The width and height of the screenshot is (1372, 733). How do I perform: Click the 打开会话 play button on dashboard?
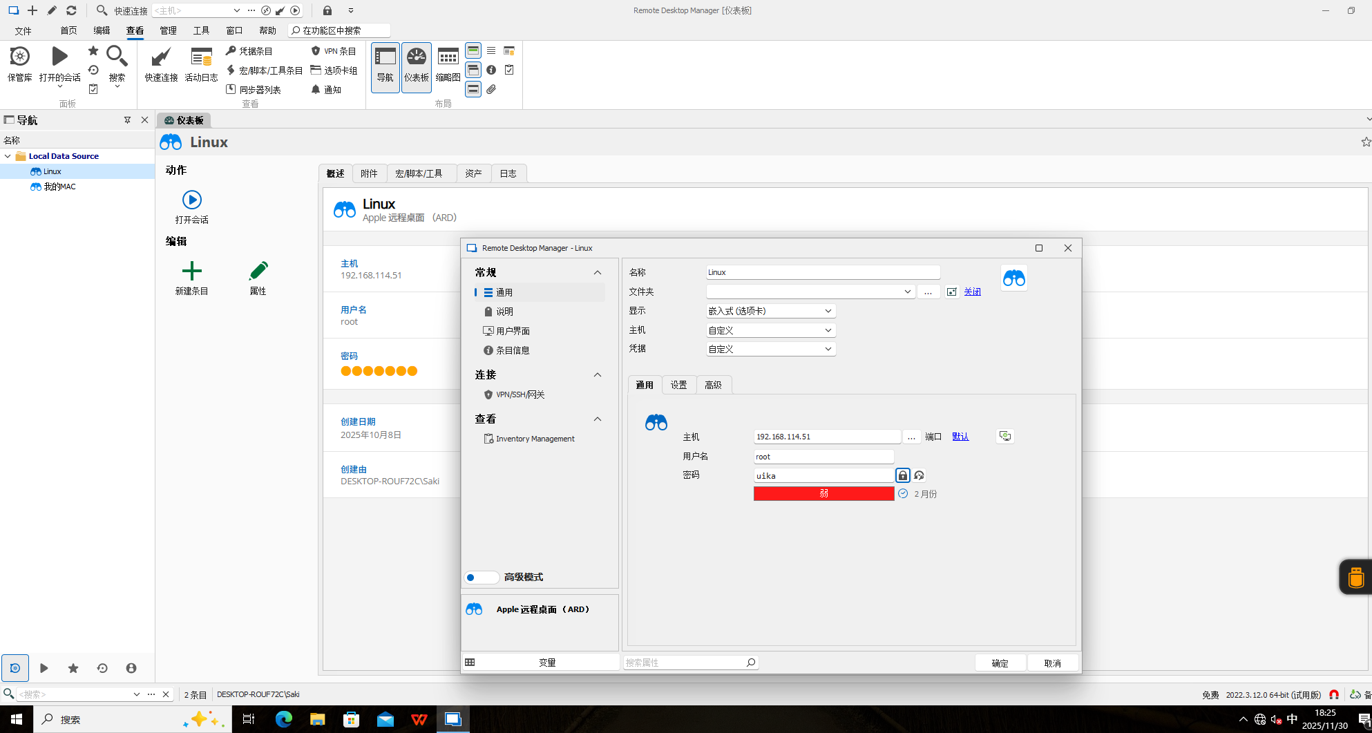tap(192, 200)
